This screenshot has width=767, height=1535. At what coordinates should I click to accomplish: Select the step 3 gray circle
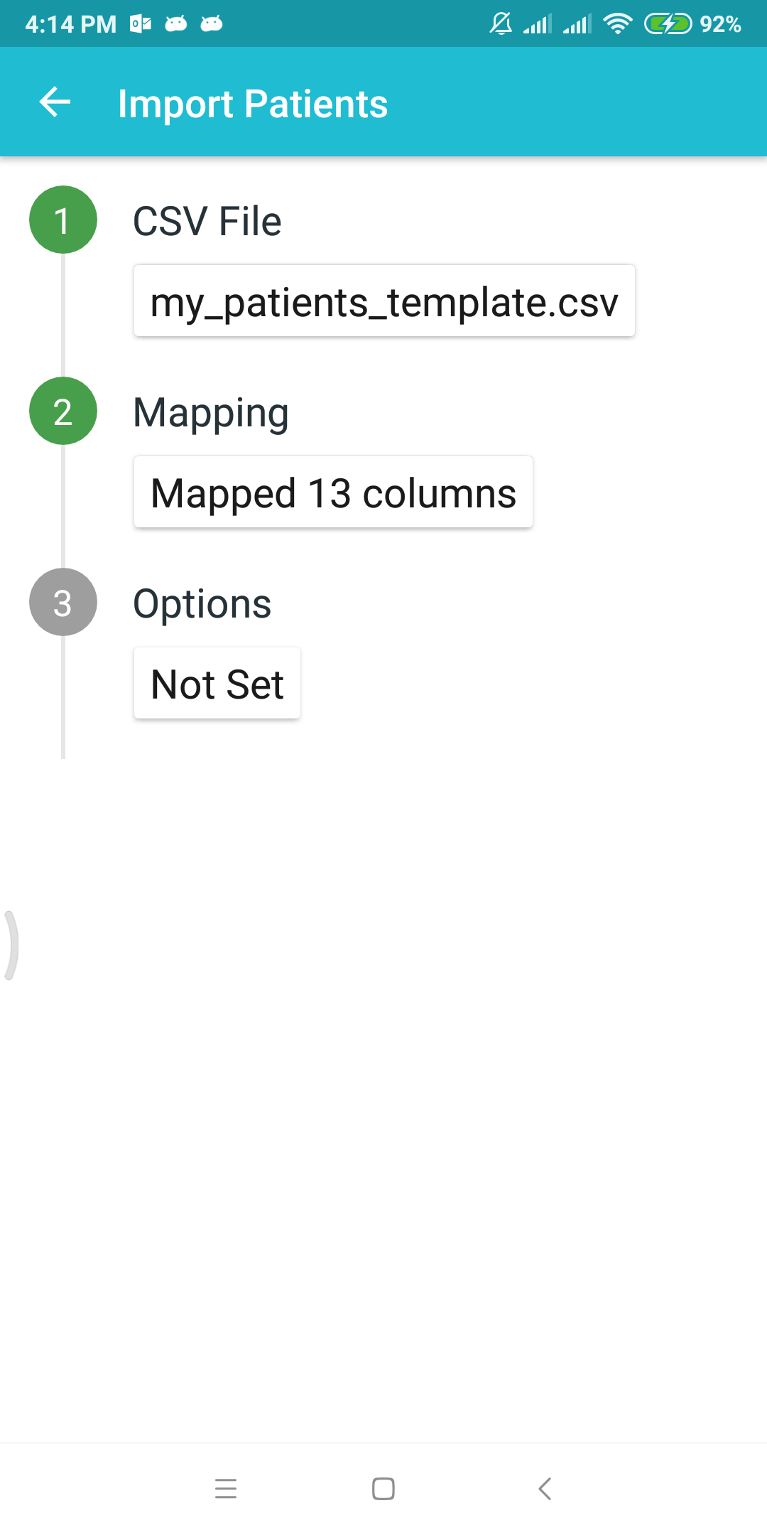pyautogui.click(x=63, y=602)
